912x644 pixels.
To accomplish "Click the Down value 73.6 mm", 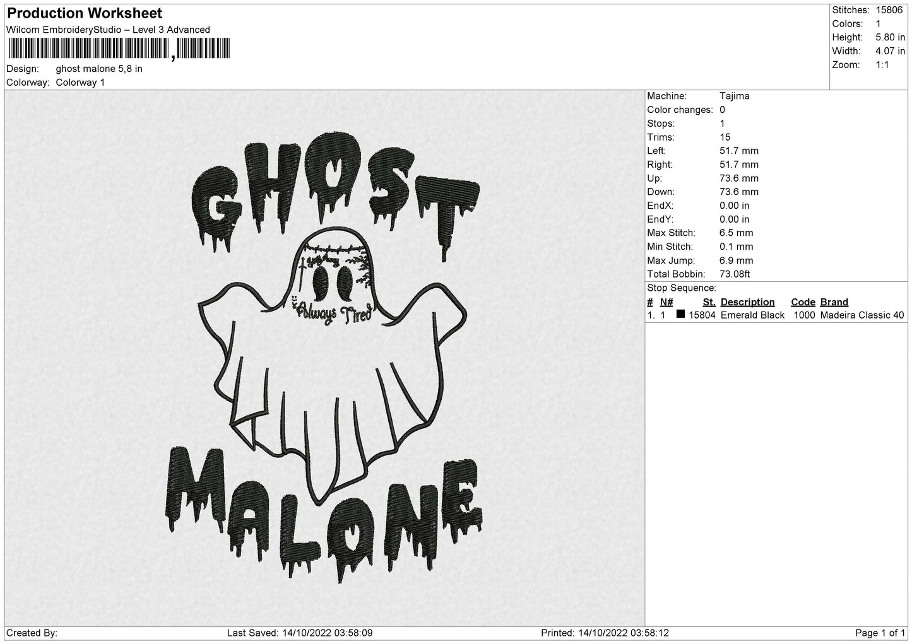I will point(739,192).
